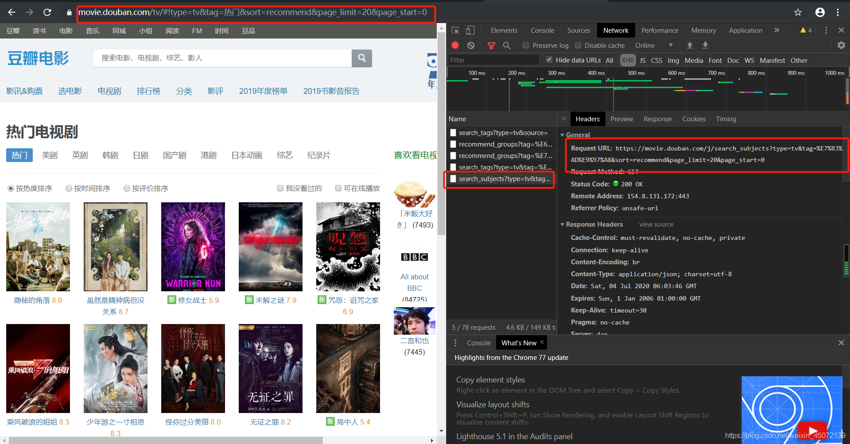850x444 pixels.
Task: Switch to the Elements tab
Action: (504, 30)
